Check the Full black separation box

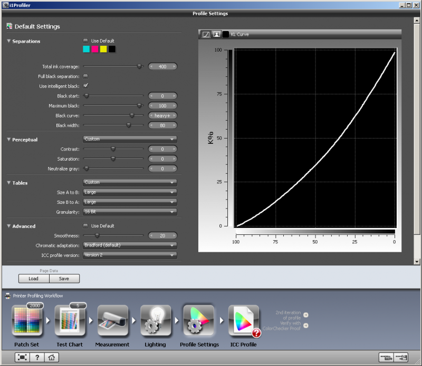86,76
